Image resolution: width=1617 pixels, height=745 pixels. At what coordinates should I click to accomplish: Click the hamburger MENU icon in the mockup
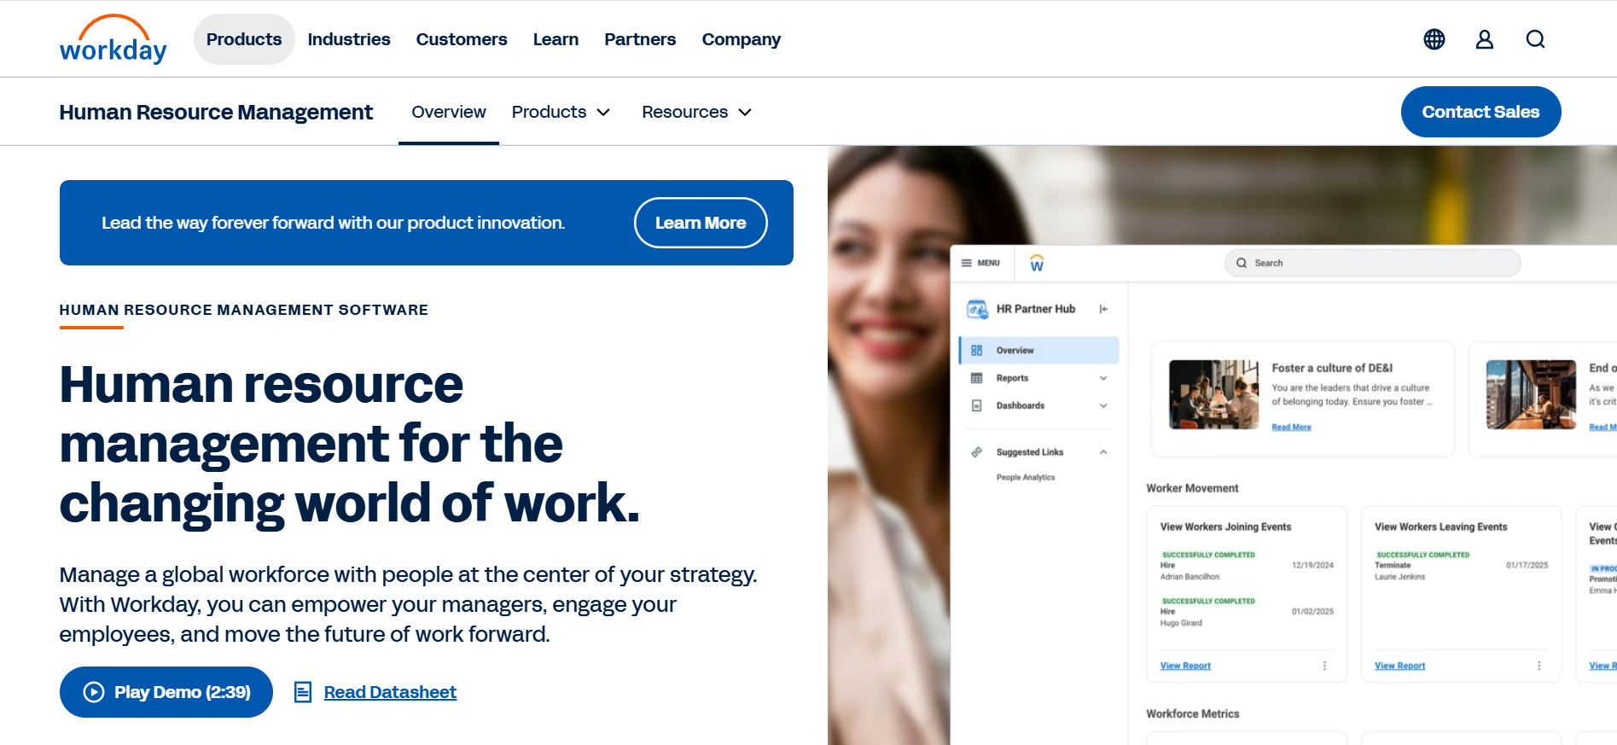point(967,263)
